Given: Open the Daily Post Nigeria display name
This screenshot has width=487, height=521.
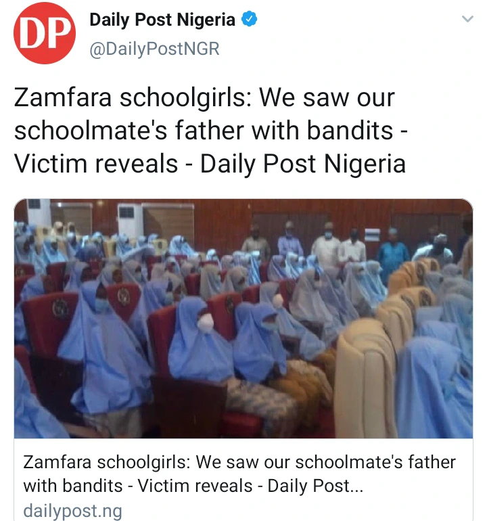Looking at the screenshot, I should coord(162,20).
